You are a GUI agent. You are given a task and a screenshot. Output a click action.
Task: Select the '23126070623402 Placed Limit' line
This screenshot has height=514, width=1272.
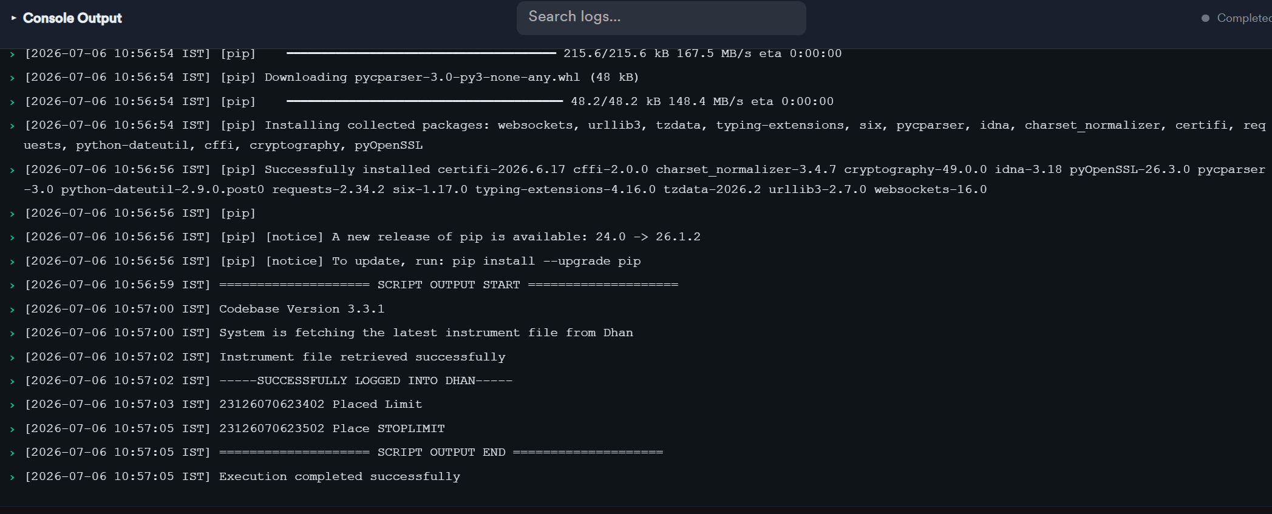pos(223,404)
